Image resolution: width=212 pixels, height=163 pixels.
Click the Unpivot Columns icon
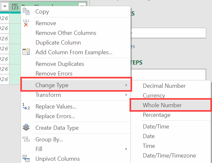pyautogui.click(x=26, y=158)
